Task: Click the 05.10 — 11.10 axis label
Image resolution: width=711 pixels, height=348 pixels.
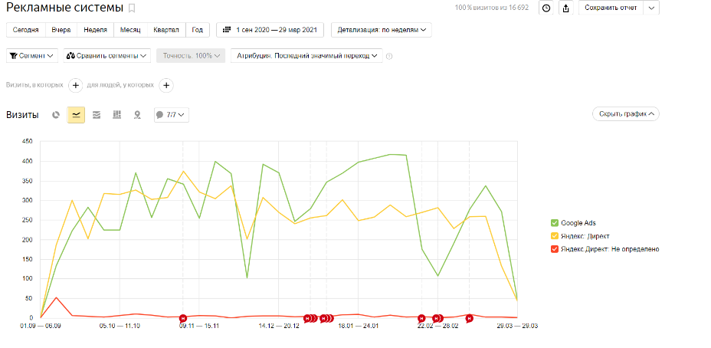Action: click(x=120, y=326)
